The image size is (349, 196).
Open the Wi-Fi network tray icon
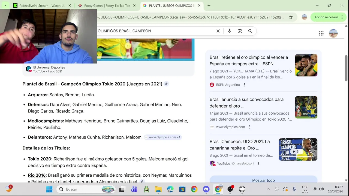[x=315, y=189]
